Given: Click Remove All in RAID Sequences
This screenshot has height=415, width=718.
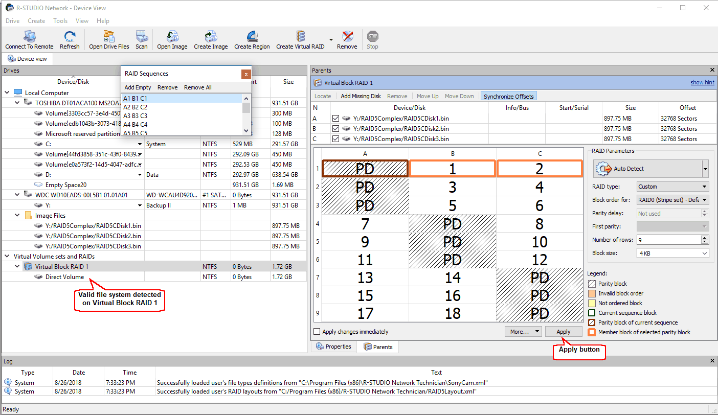Looking at the screenshot, I should 197,87.
